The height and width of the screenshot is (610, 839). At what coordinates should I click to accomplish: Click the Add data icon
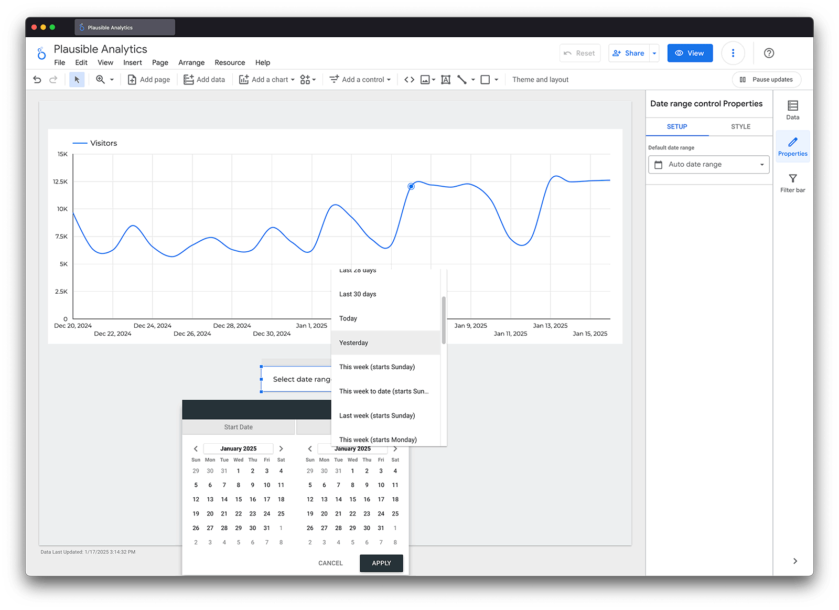(188, 79)
